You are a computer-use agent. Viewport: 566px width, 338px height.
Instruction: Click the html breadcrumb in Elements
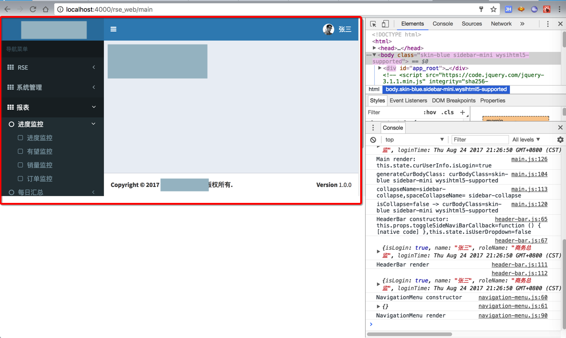pyautogui.click(x=374, y=89)
